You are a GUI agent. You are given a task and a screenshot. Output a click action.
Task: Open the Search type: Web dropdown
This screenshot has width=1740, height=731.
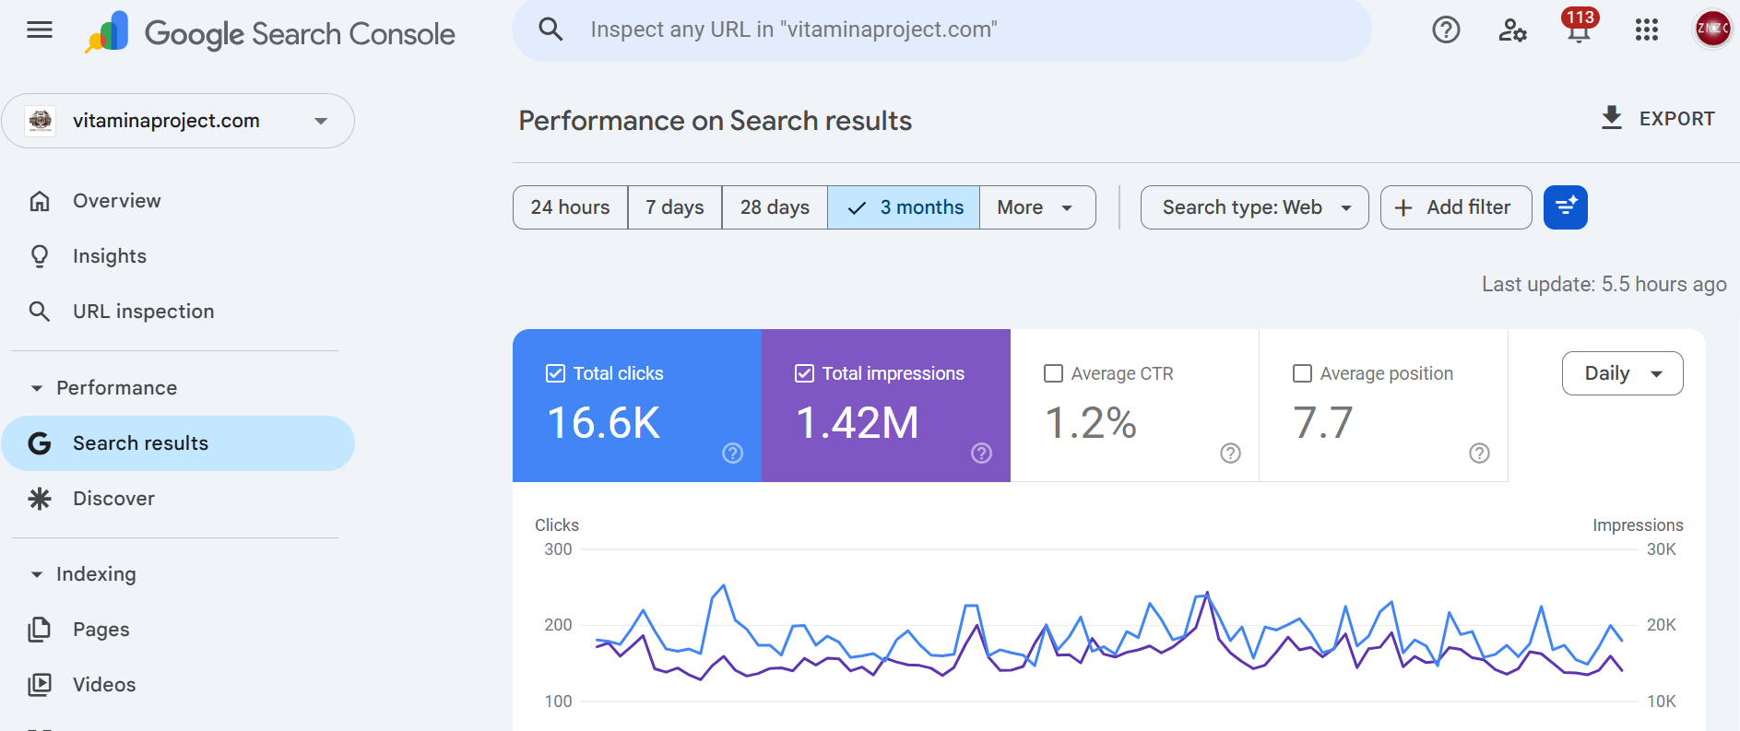1254,207
